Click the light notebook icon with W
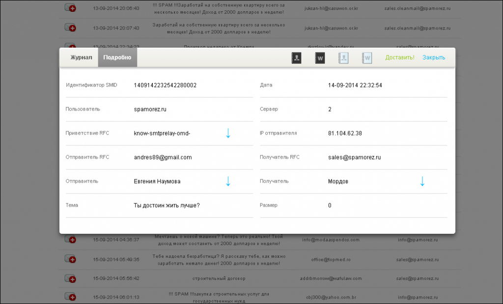Viewport: 503px width, 304px height. [367, 58]
